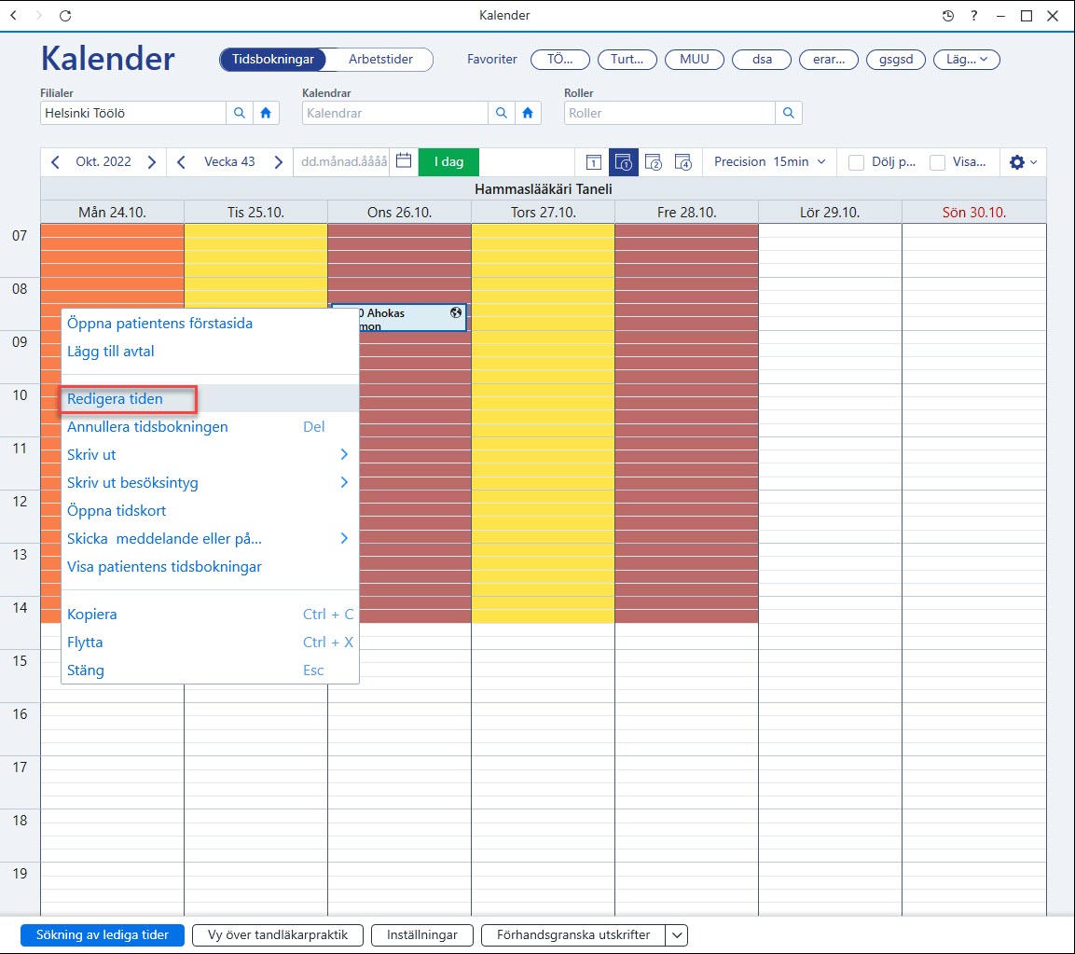
Task: Click the I dag button
Action: [x=448, y=162]
